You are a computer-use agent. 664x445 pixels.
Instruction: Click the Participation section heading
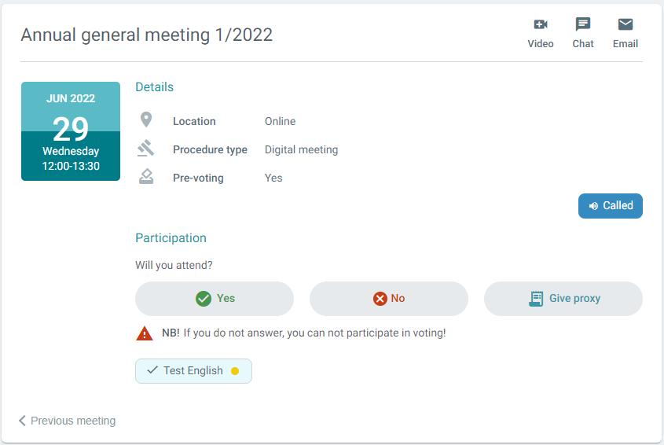click(171, 238)
